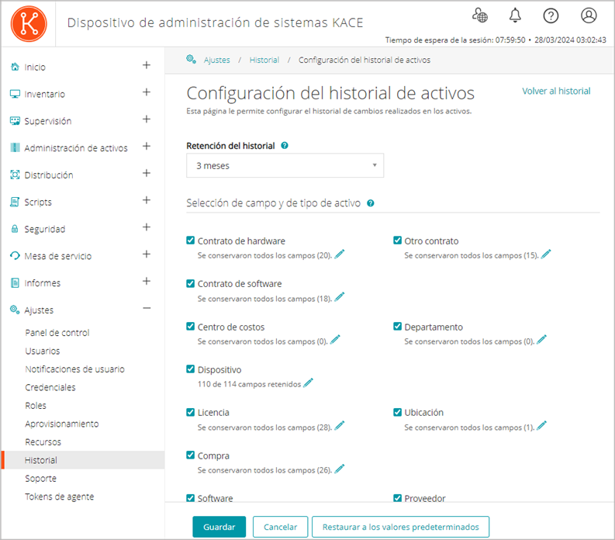The image size is (615, 540).
Task: Click the Supervisión sidebar icon
Action: pyautogui.click(x=15, y=121)
